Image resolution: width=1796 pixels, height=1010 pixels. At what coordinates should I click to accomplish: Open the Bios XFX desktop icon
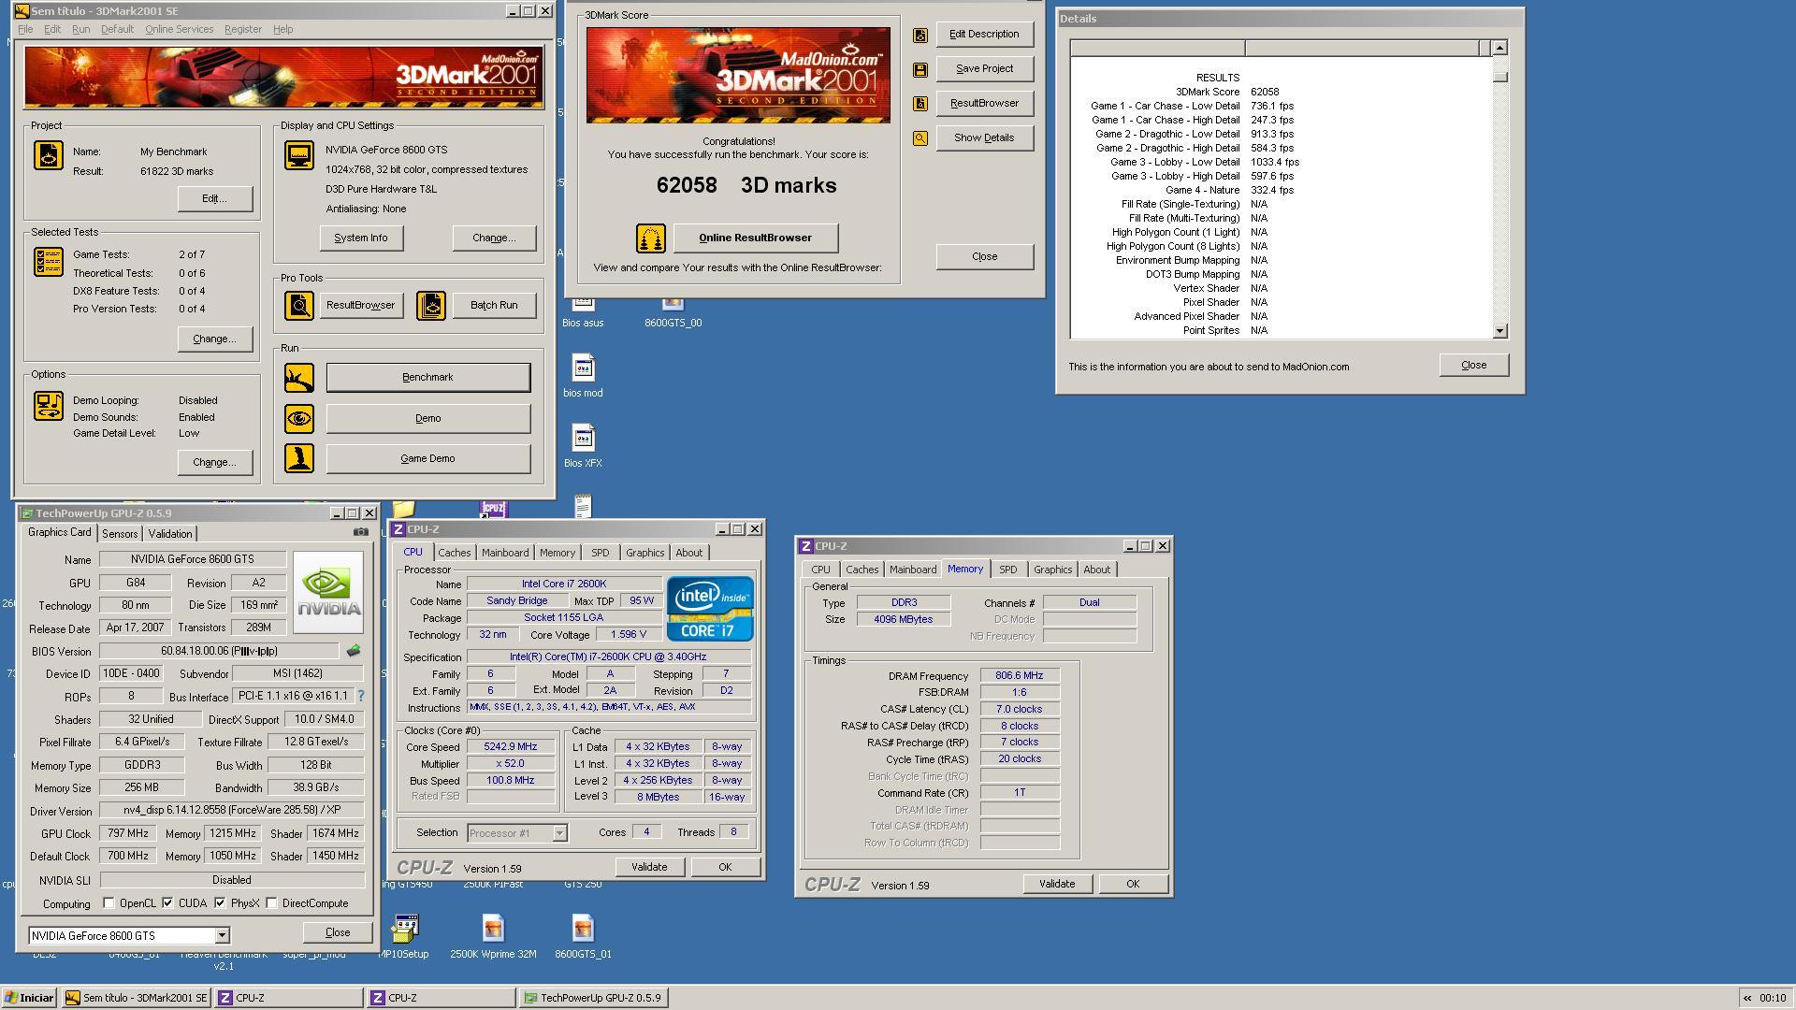[x=583, y=446]
